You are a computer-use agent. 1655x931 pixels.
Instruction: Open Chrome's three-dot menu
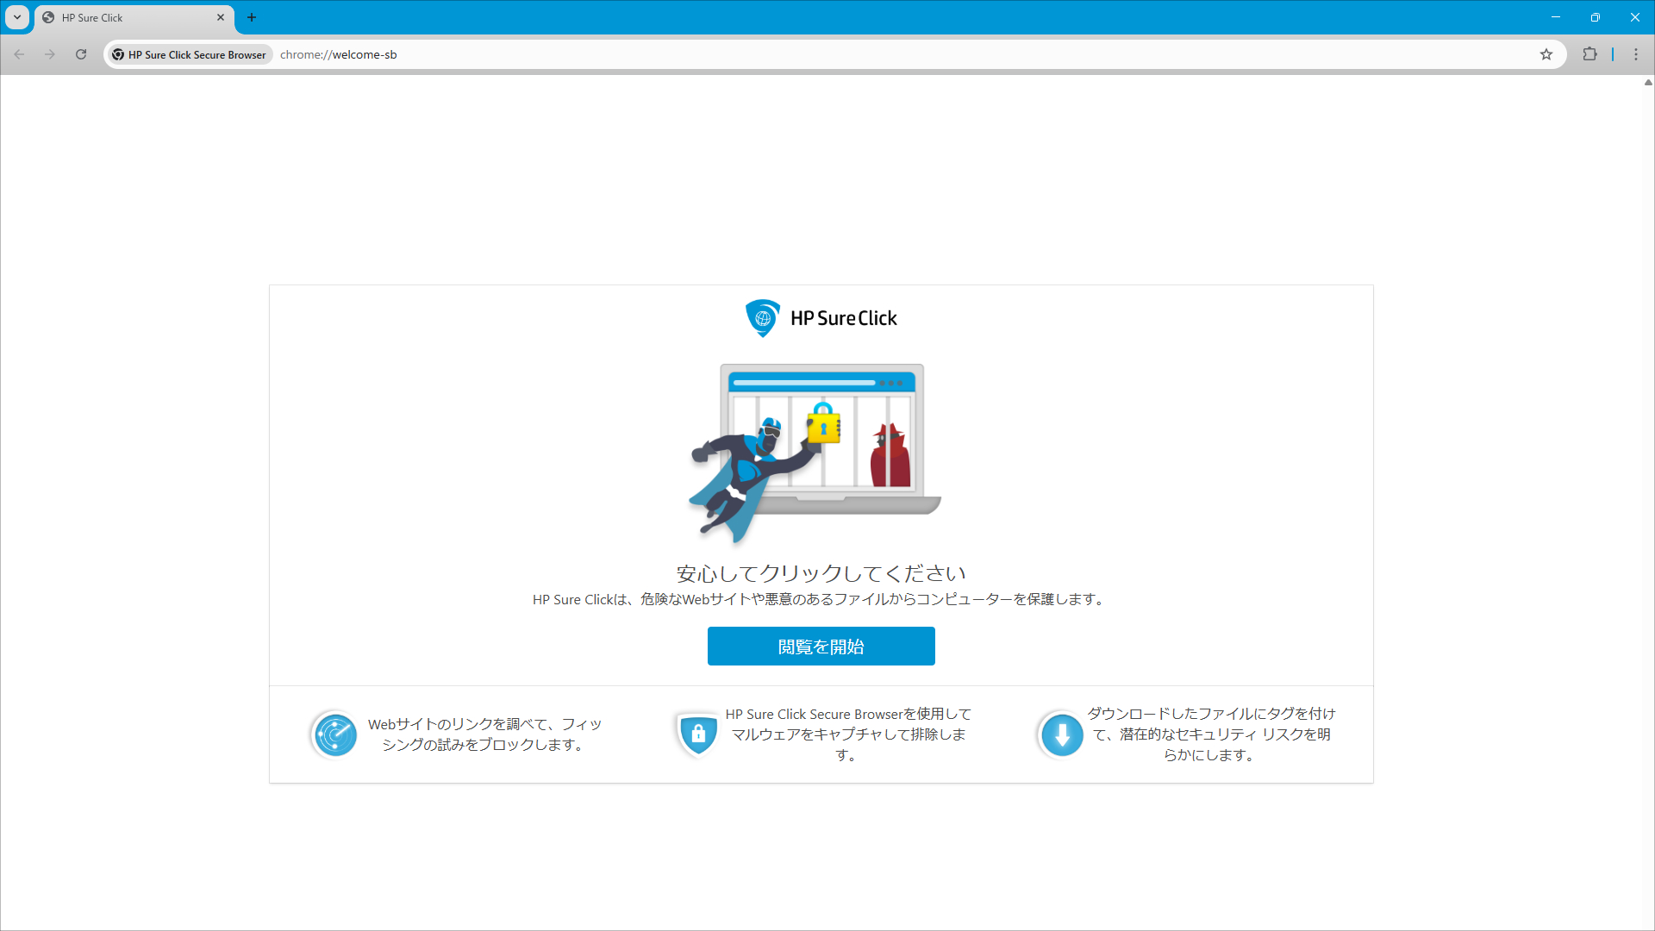[x=1635, y=53]
